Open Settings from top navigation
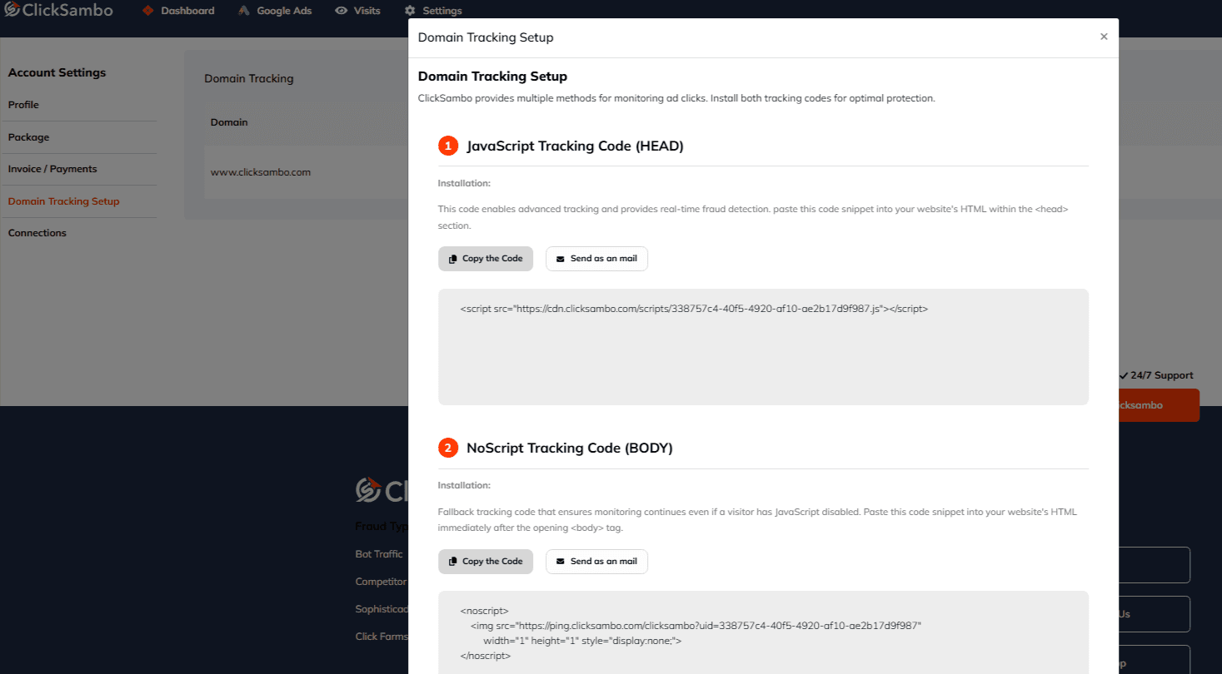1222x674 pixels. click(x=433, y=11)
